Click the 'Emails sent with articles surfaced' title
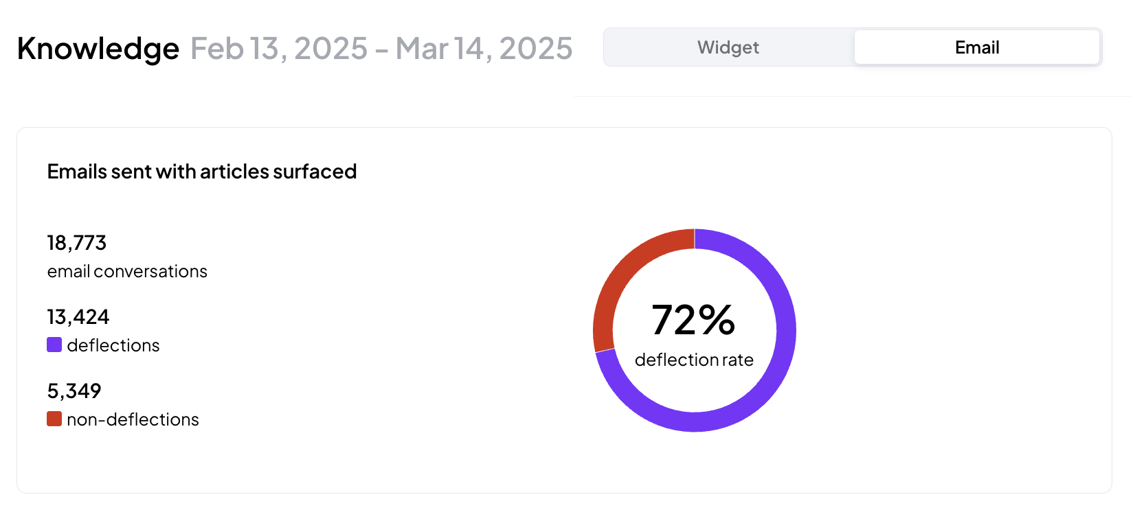This screenshot has width=1135, height=523. 202,172
